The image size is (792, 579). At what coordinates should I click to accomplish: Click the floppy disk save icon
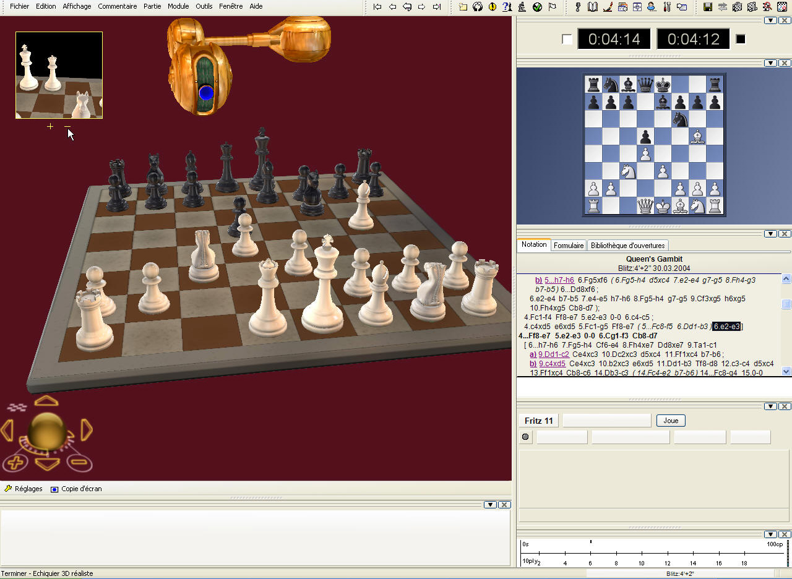(708, 7)
